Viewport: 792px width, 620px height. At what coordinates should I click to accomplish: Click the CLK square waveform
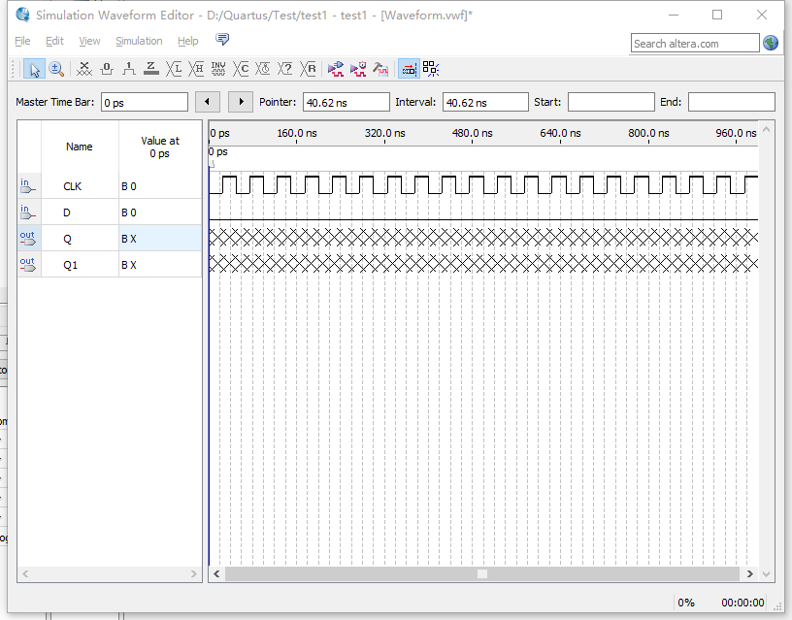pyautogui.click(x=483, y=184)
